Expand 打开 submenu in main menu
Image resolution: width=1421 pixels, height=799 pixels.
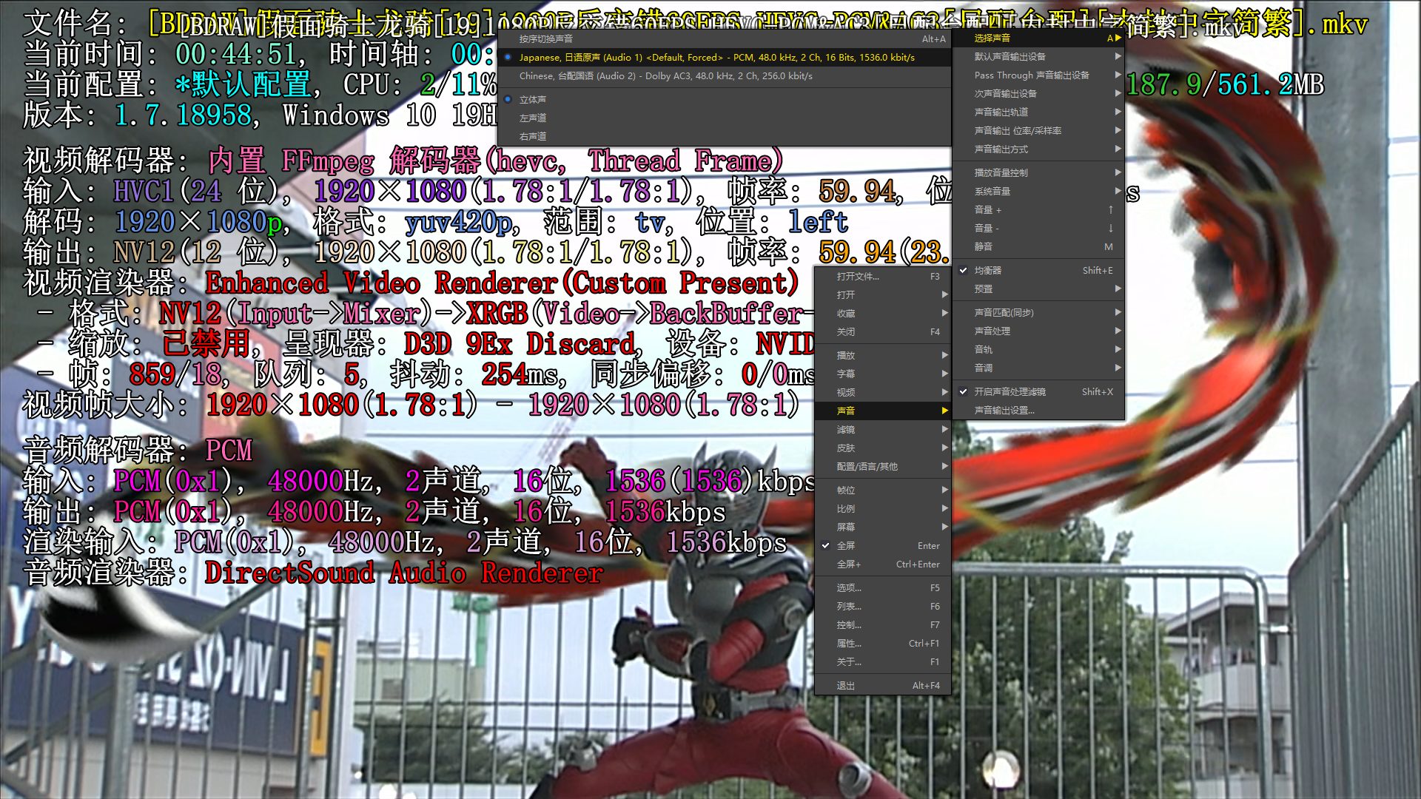coord(882,294)
